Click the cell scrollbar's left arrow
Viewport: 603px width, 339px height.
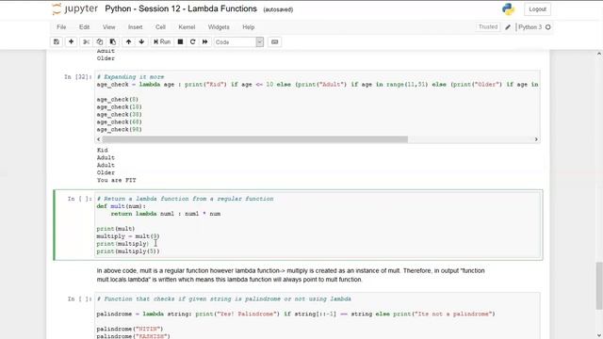point(99,139)
